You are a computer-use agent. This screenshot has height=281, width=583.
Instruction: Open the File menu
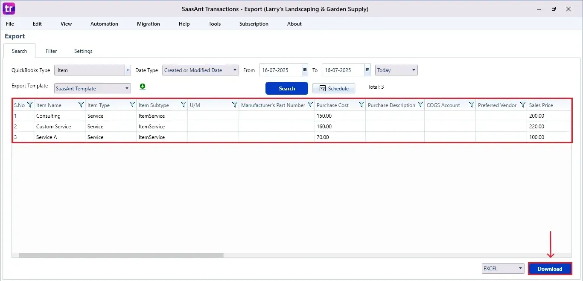pyautogui.click(x=10, y=24)
